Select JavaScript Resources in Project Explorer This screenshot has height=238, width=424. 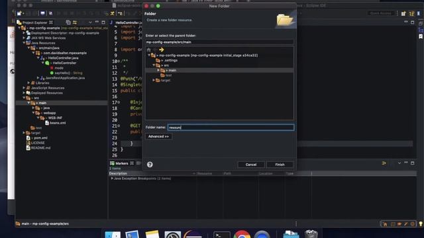48,88
